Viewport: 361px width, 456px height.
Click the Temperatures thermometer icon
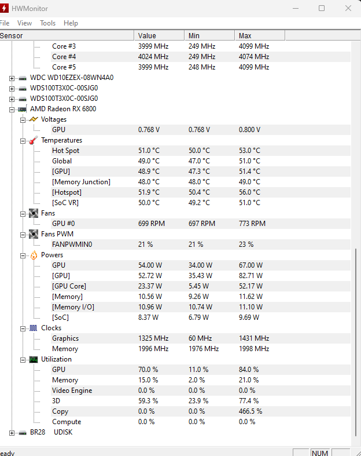pyautogui.click(x=33, y=140)
